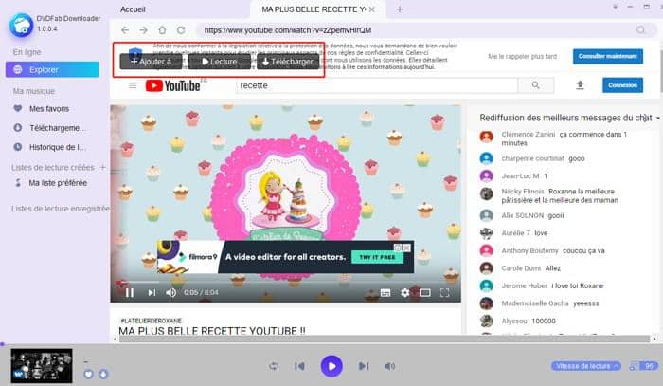Click the YouTube search field with recette

point(376,85)
